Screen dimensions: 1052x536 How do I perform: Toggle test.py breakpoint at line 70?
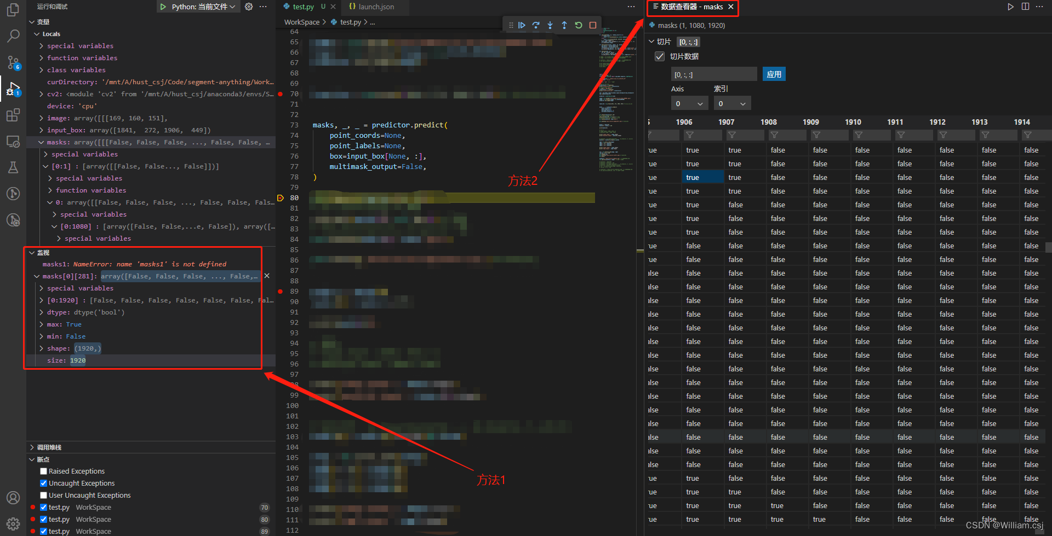click(43, 507)
